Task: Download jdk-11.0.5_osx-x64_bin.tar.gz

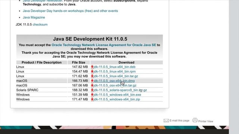Action: (115, 85)
